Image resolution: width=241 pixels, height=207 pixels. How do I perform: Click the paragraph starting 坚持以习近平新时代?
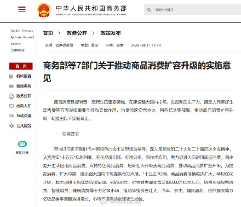tap(138, 174)
